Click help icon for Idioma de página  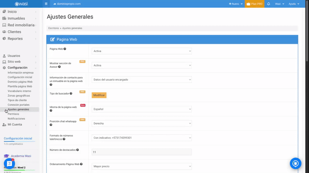[51, 110]
